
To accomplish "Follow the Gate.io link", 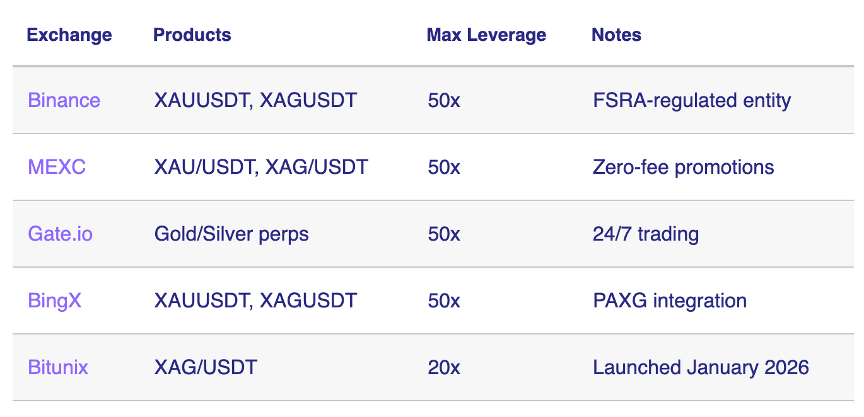I will (x=60, y=234).
